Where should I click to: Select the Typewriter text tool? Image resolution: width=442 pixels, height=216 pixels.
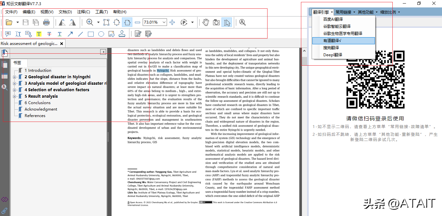pyautogui.click(x=18, y=34)
